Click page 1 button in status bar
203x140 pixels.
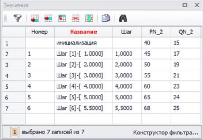(14, 132)
